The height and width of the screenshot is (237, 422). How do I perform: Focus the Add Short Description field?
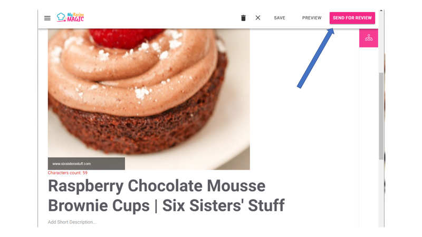[72, 222]
